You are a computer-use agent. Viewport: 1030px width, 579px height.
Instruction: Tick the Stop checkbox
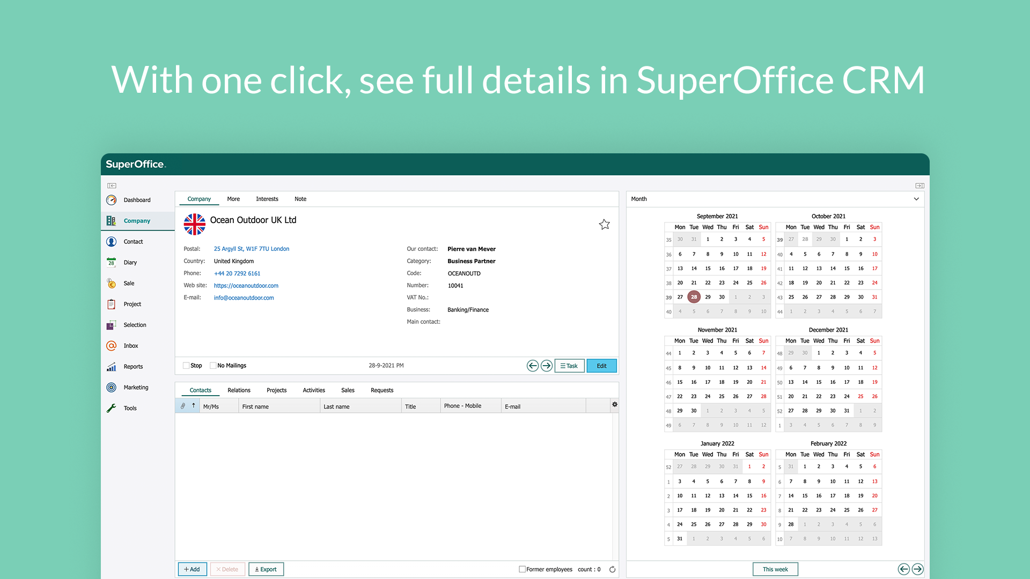click(x=186, y=366)
